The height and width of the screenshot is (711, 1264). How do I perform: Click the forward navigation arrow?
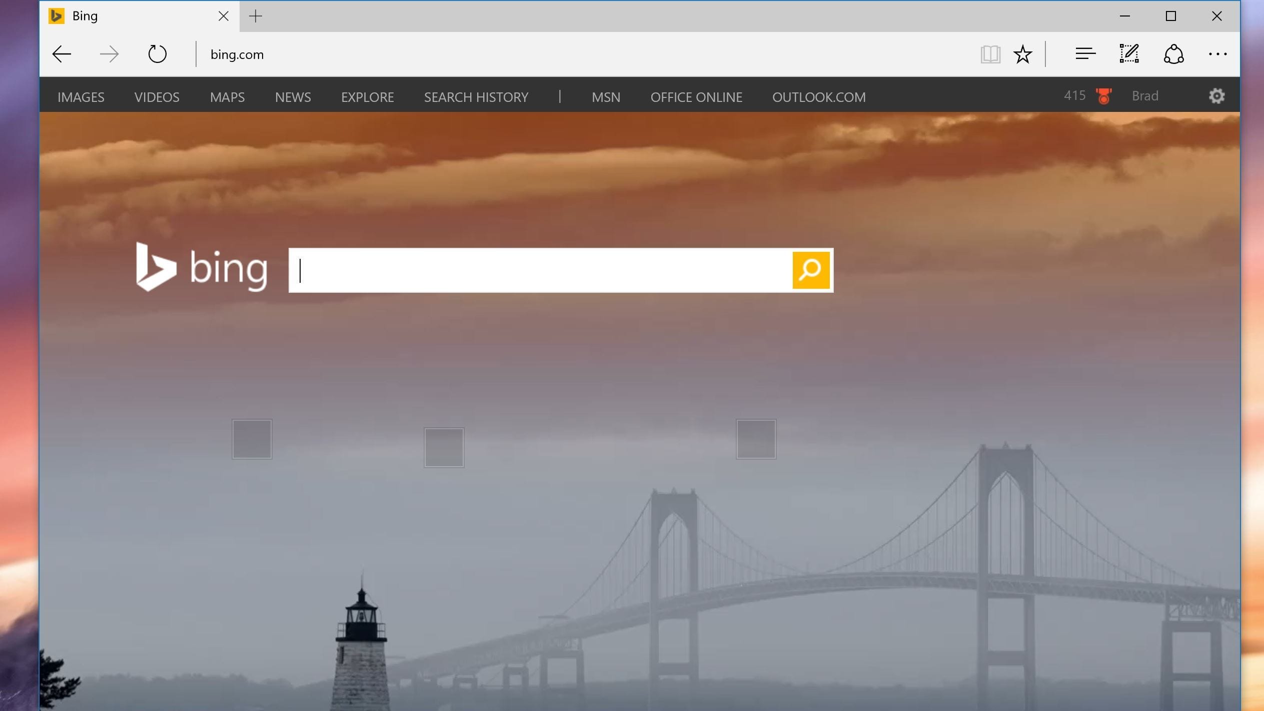(109, 54)
